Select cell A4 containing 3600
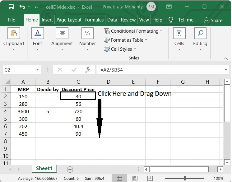 [x=23, y=112]
